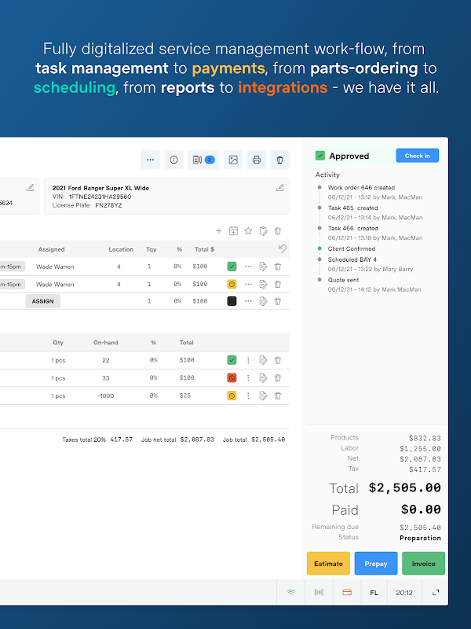Toggle red blocked status on part with 33 on-hand
Viewport: 471px width, 629px height.
point(232,378)
